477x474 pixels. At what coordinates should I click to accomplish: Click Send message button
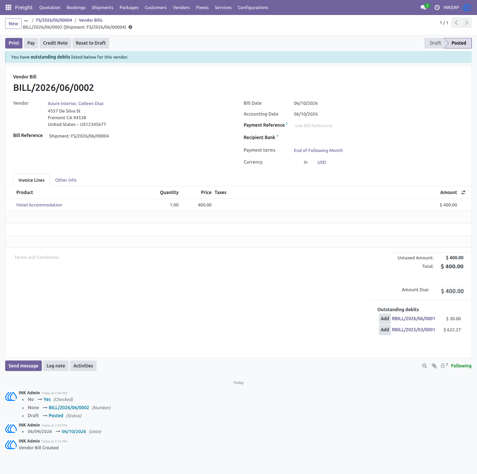(x=23, y=366)
